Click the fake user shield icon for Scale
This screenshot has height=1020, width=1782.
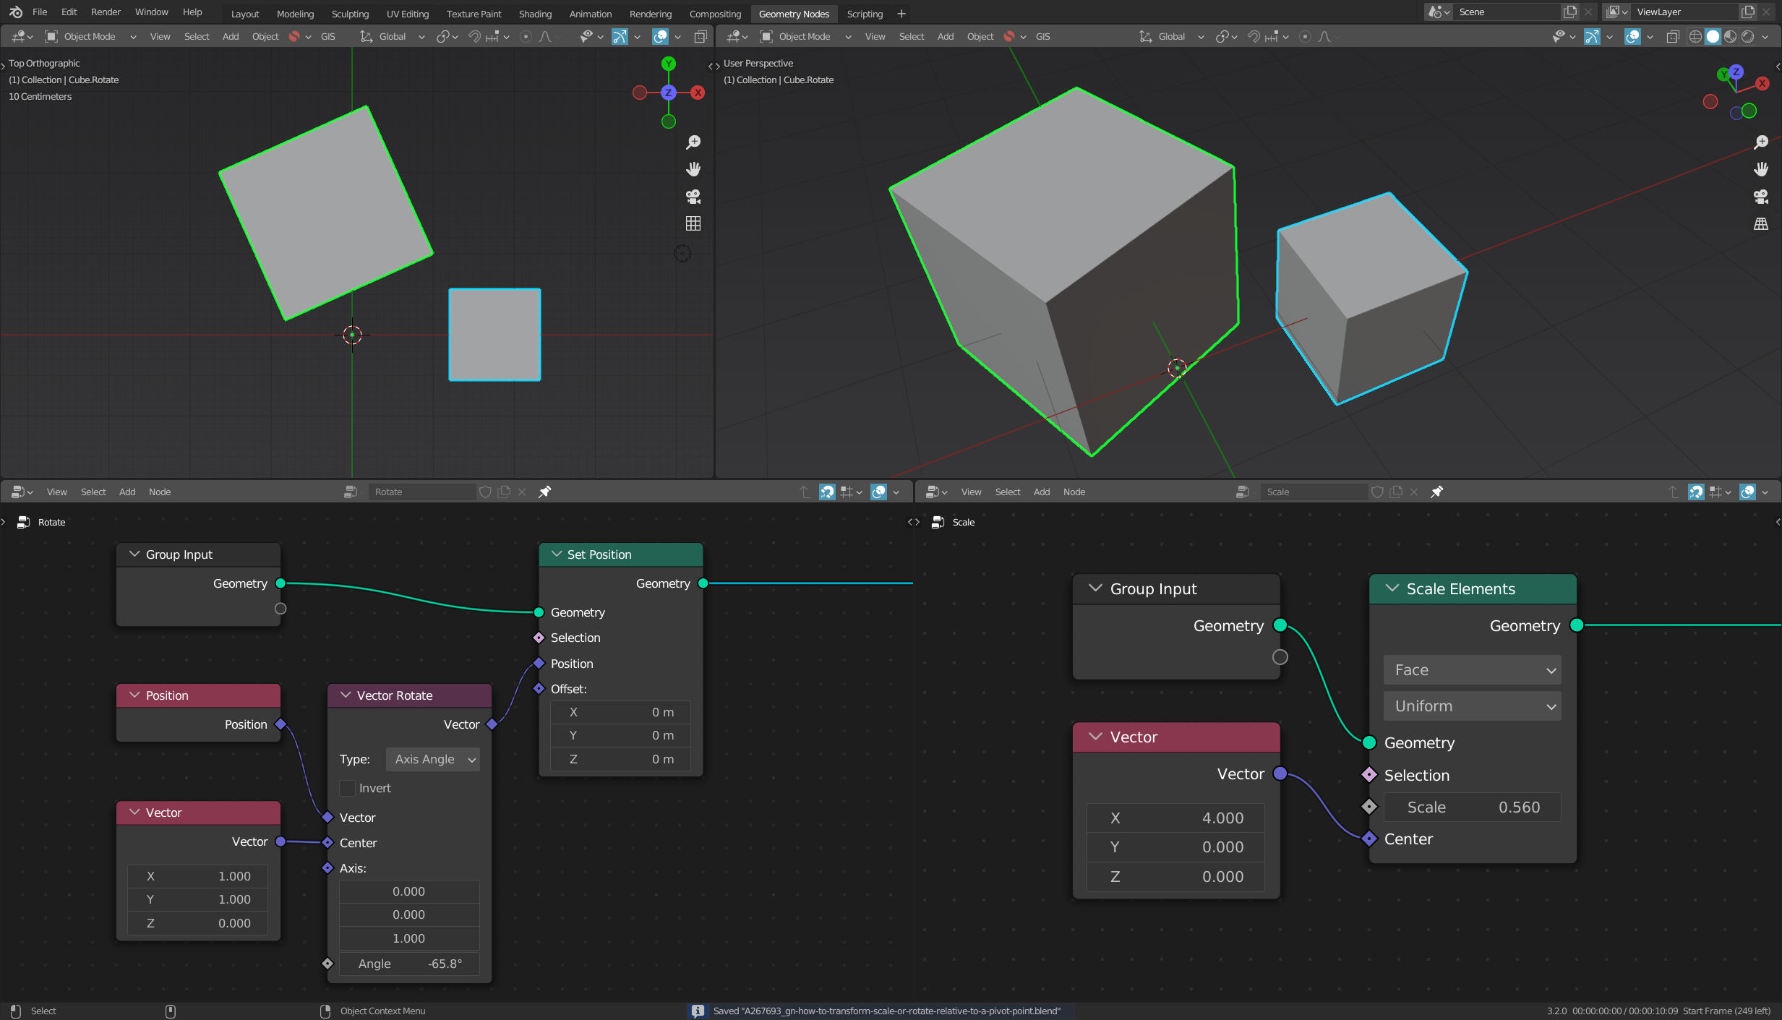pyautogui.click(x=1377, y=492)
